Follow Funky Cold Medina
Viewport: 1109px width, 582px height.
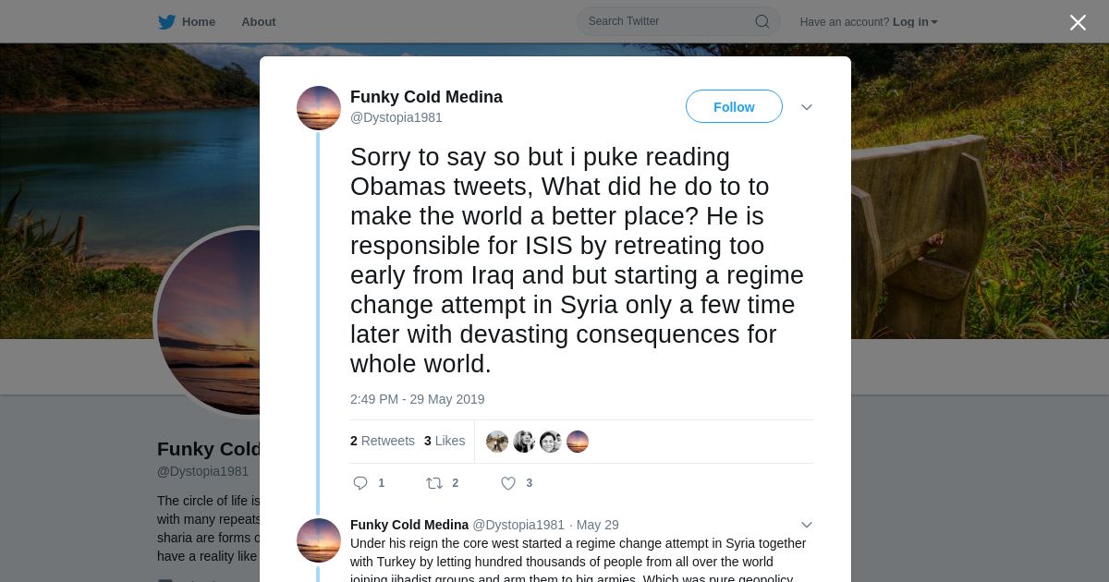(x=734, y=107)
